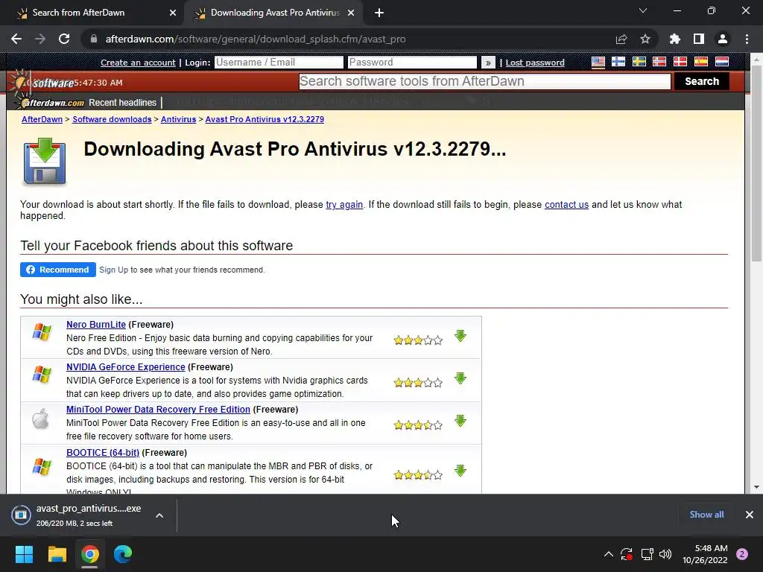Open the Lost password link
This screenshot has width=763, height=572.
pyautogui.click(x=535, y=63)
